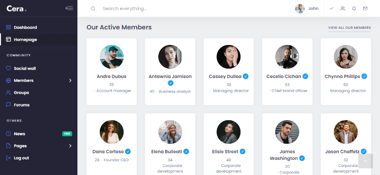Open the notifications bell icon
This screenshot has width=380, height=175.
pyautogui.click(x=354, y=9)
